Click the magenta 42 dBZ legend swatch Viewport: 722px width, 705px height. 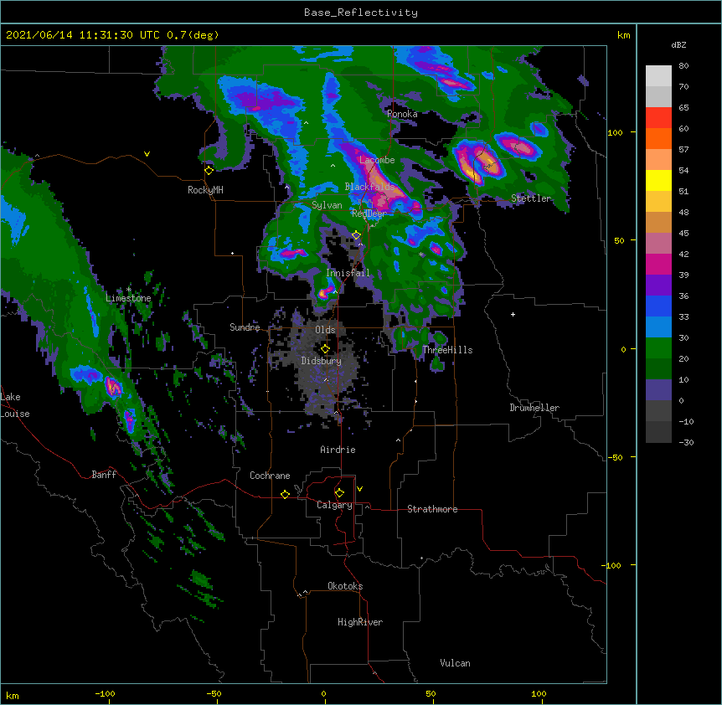[658, 264]
